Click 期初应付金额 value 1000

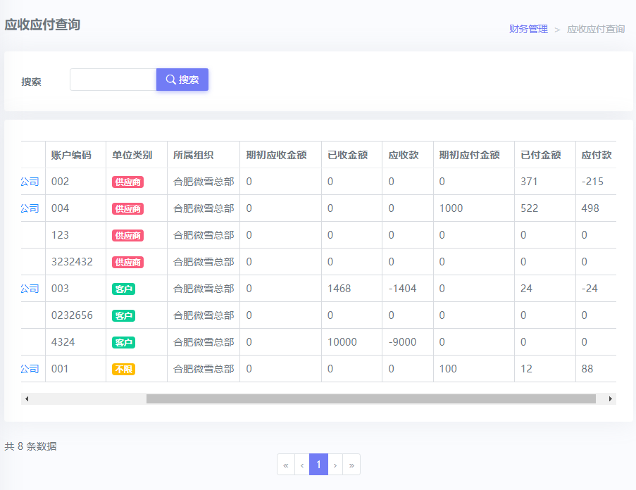(451, 208)
